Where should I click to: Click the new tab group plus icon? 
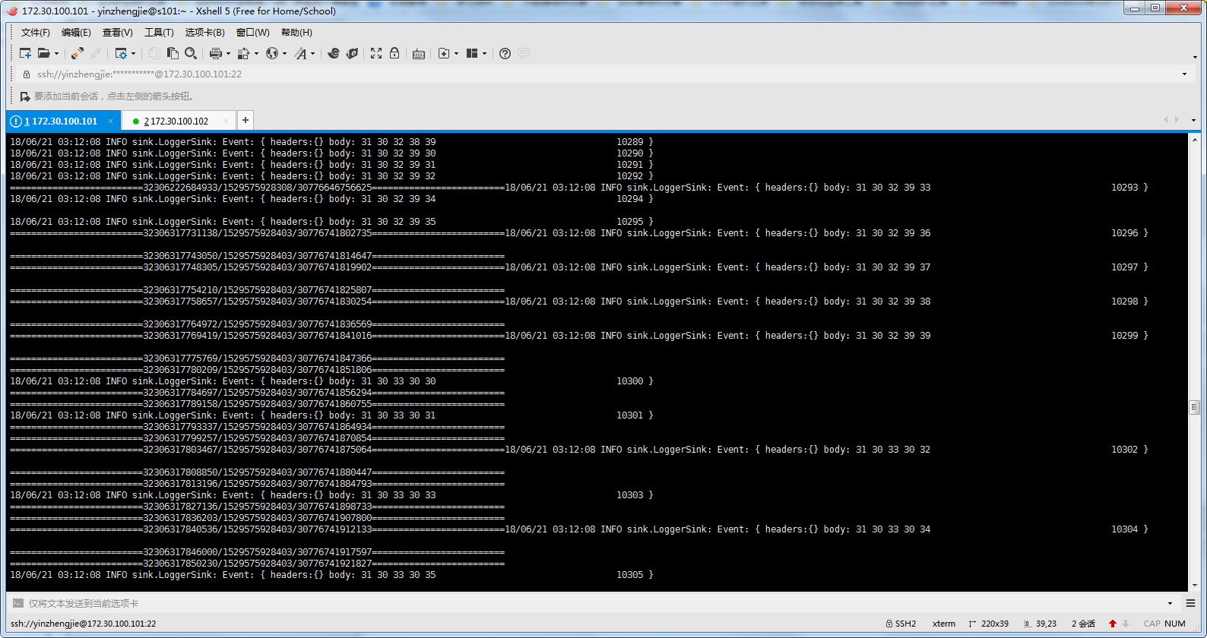tap(444, 53)
